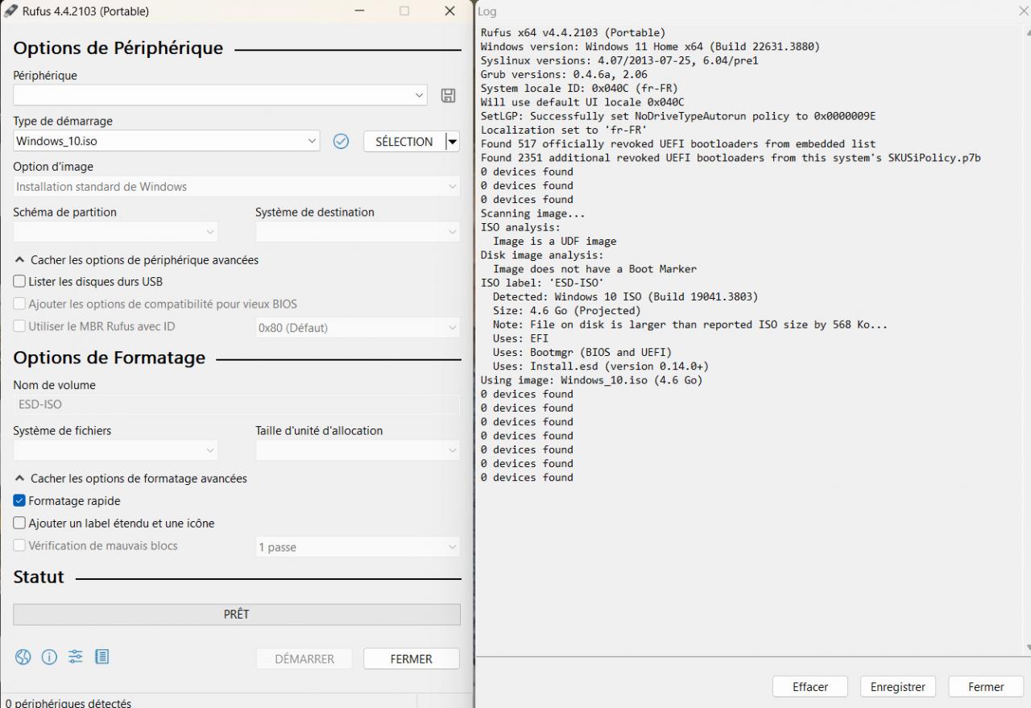Click the log line 'System locale ID: 0x040C (fr-FR)'

pos(579,89)
